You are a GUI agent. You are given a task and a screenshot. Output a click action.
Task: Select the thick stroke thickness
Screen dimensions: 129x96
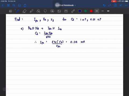point(108,11)
